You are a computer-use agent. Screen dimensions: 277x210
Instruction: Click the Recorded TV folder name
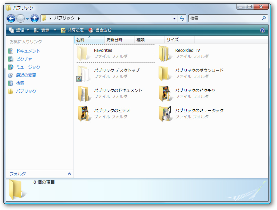coord(188,50)
